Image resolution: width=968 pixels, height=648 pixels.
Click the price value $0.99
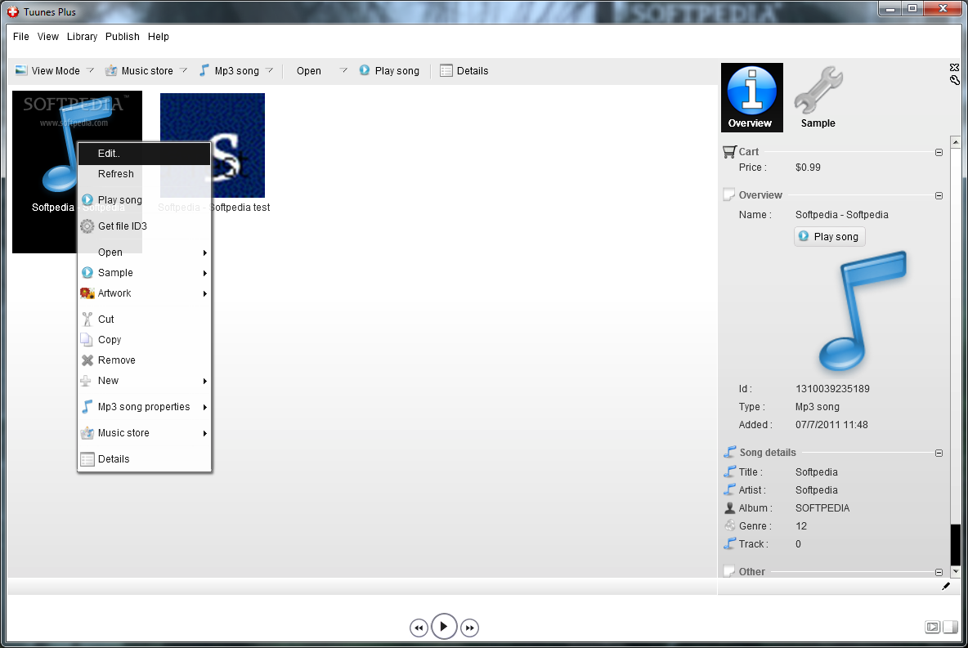point(808,168)
